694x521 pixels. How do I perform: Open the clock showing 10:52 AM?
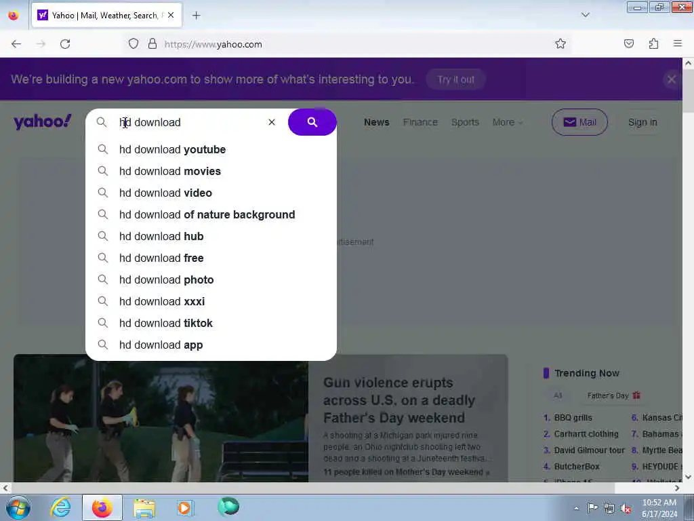659,507
